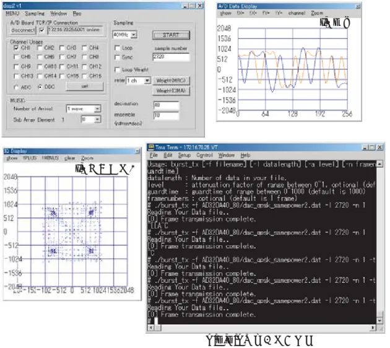Open the channel menu in A/D Data Display

(x=297, y=13)
